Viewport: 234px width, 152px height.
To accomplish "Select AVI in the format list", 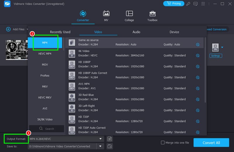I will pos(45,108).
